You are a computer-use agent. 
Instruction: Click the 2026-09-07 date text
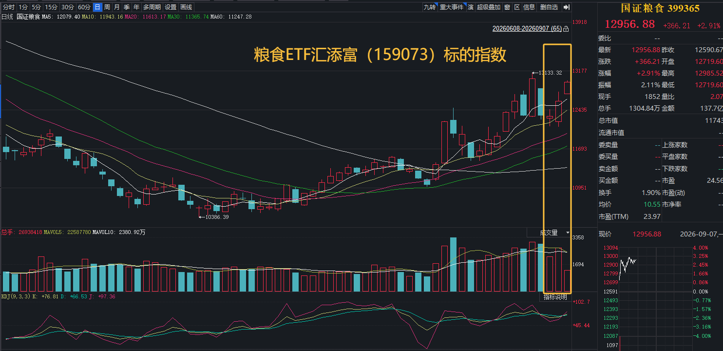[x=696, y=234]
